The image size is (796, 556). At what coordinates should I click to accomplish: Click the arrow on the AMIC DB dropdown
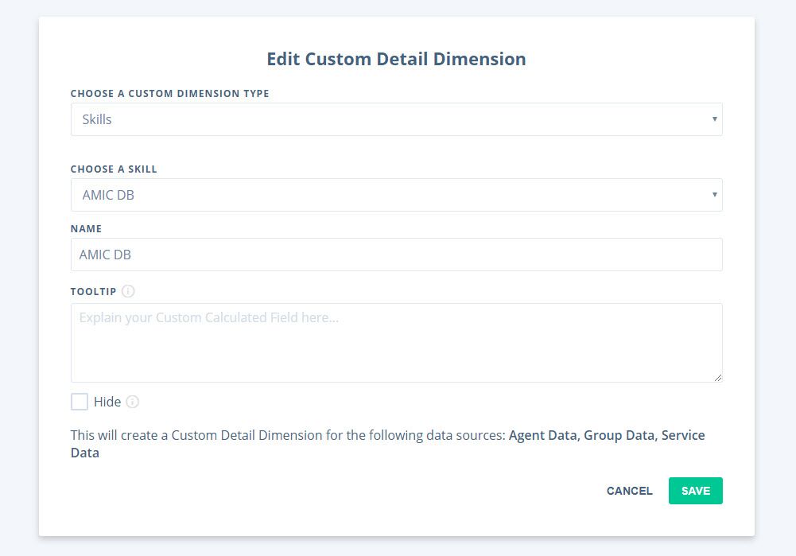(x=714, y=195)
